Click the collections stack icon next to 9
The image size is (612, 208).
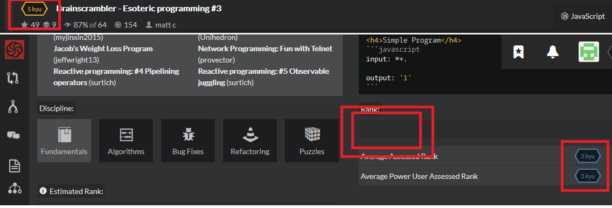[46, 25]
